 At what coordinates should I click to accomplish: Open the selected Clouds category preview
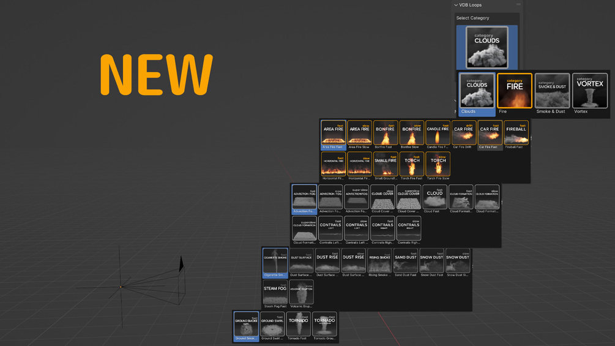486,48
